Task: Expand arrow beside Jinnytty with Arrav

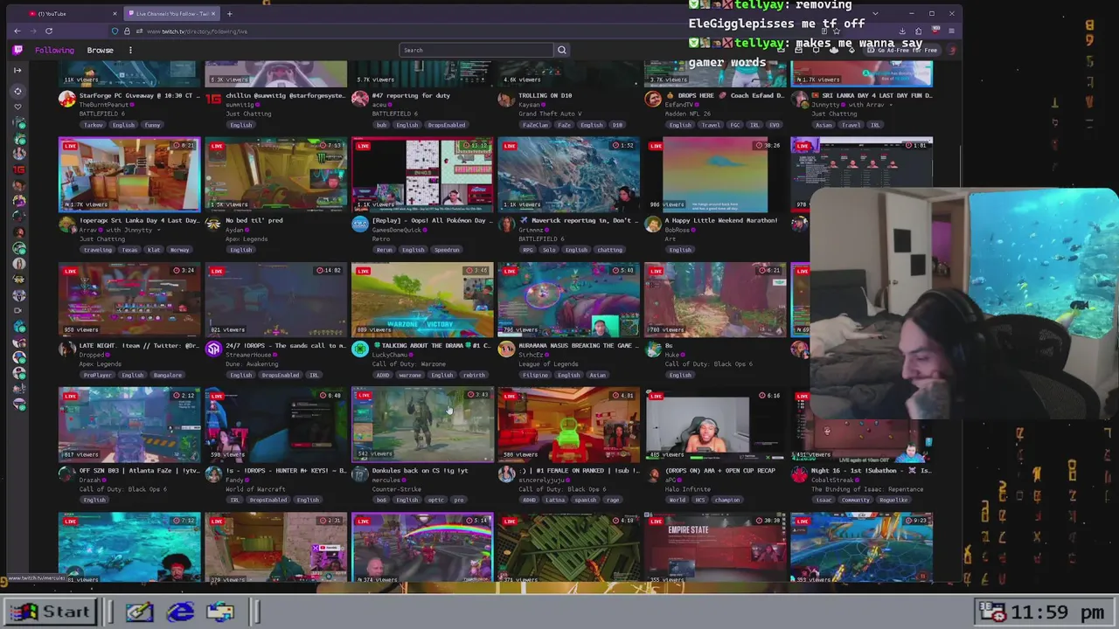Action: 890,105
